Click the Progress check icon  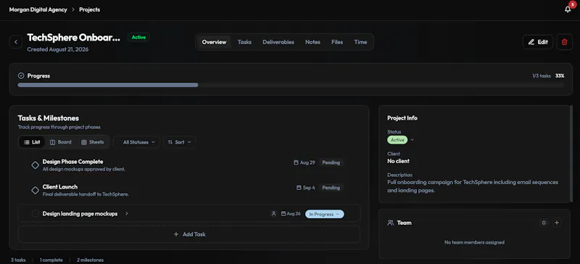pyautogui.click(x=21, y=75)
